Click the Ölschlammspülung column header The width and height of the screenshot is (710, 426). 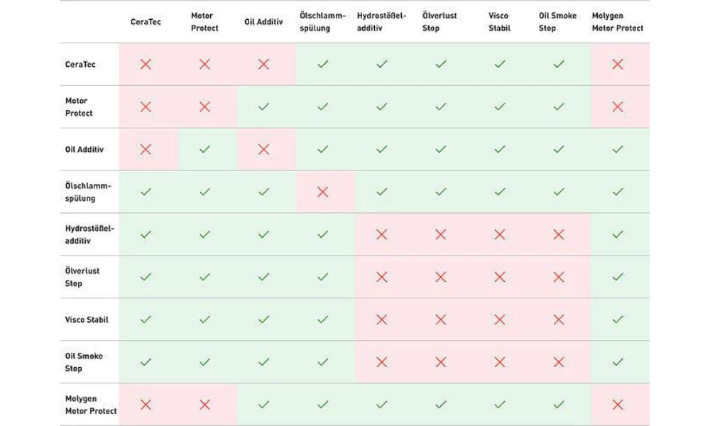(322, 22)
